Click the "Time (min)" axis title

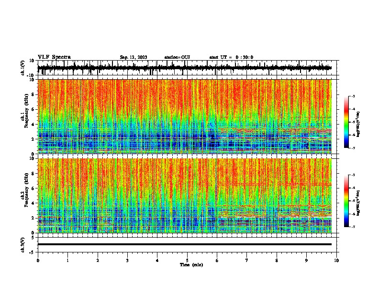(191, 265)
